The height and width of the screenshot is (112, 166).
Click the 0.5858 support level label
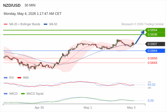click(152, 58)
